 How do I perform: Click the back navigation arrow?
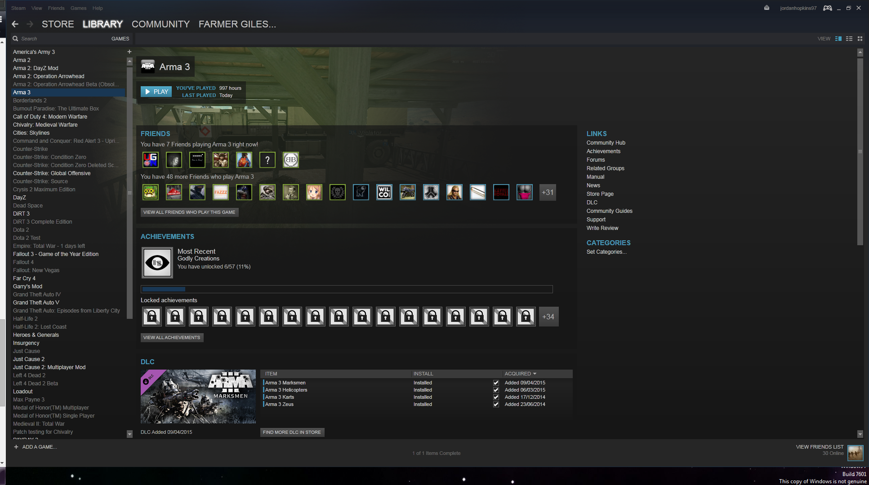tap(15, 24)
